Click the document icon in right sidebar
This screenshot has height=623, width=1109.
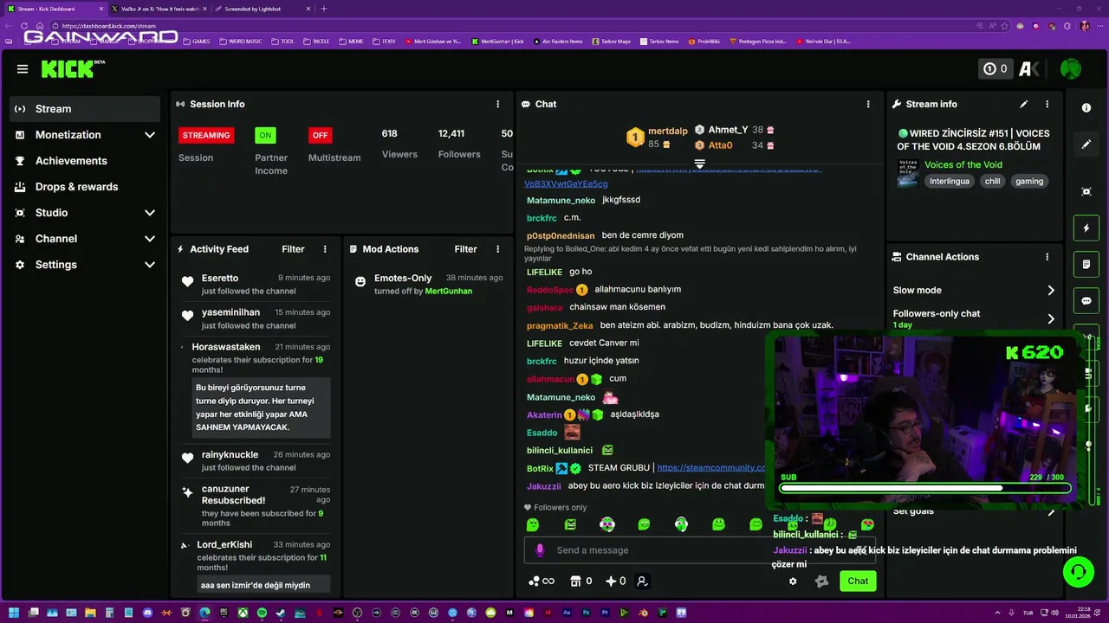[x=1086, y=265]
